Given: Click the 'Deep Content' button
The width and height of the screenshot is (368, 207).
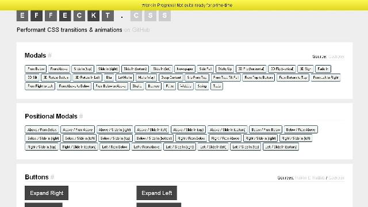Looking at the screenshot, I should click(x=171, y=78).
